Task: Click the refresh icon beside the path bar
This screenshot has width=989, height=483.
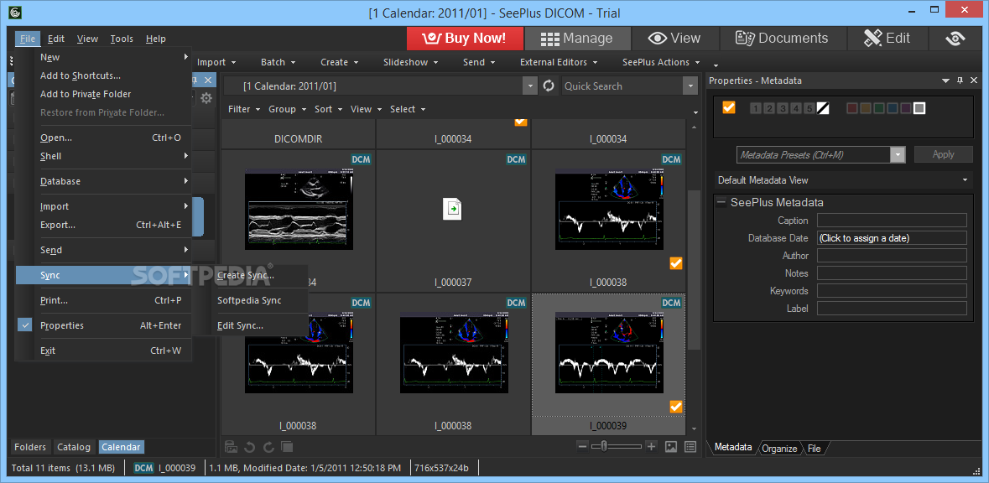Action: pyautogui.click(x=549, y=86)
